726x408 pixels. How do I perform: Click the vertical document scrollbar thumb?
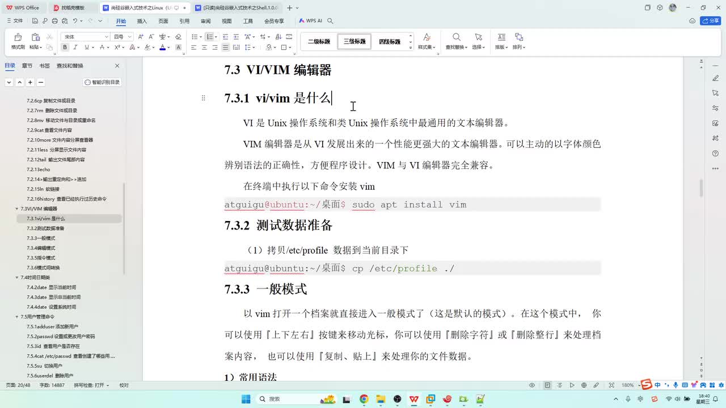pyautogui.click(x=701, y=188)
